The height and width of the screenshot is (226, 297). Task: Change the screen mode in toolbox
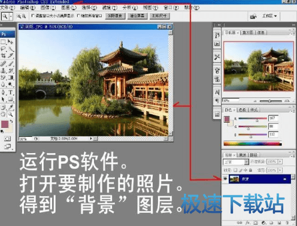(x=8, y=146)
